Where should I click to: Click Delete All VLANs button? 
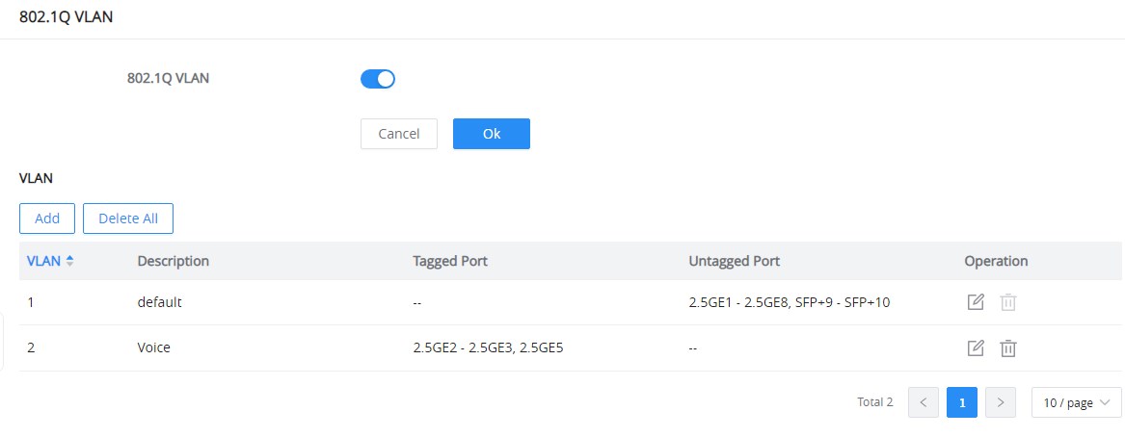(128, 218)
